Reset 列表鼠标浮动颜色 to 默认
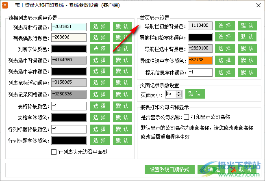 (122, 83)
